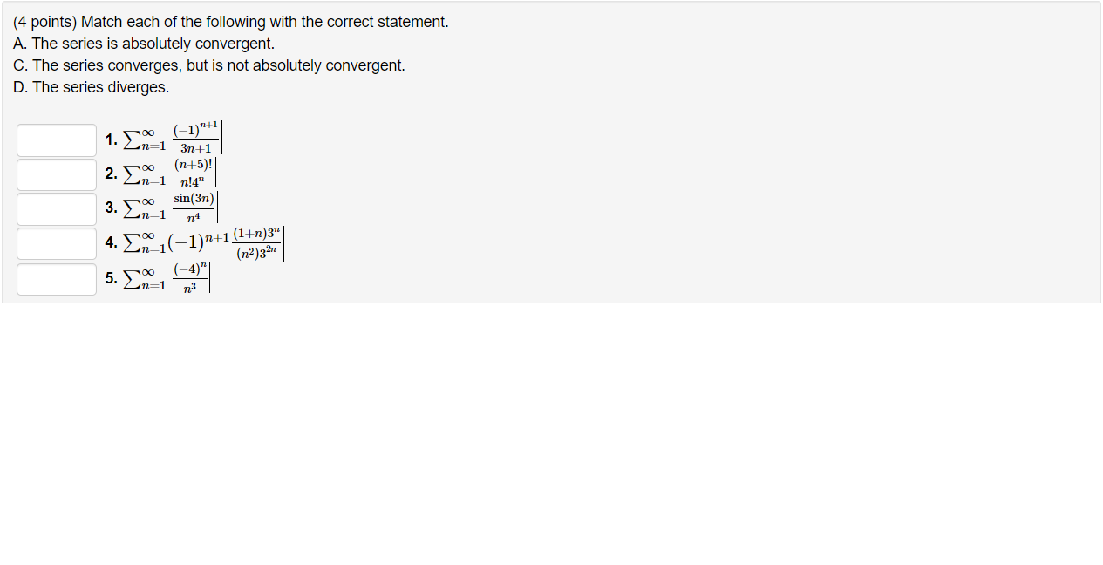Click the matching instructions sentence
Image resolution: width=1103 pixels, height=565 pixels.
(x=231, y=21)
